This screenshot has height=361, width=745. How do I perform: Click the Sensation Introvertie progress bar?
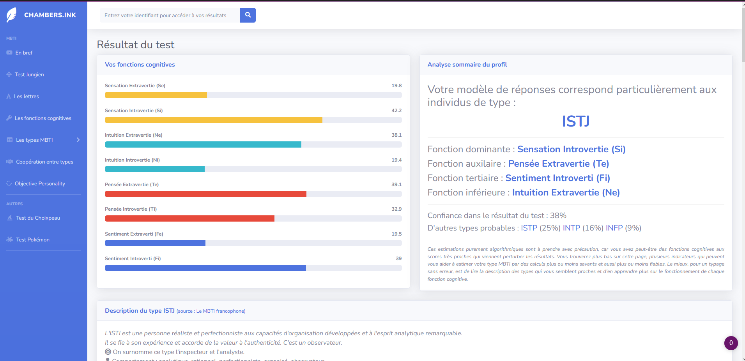point(253,120)
